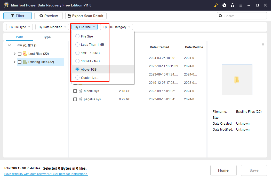Check the C: NTFS checkbox
The height and width of the screenshot is (181, 271).
click(14, 46)
